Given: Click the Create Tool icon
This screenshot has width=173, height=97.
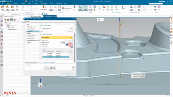Looking at the screenshot, I should [2, 8].
